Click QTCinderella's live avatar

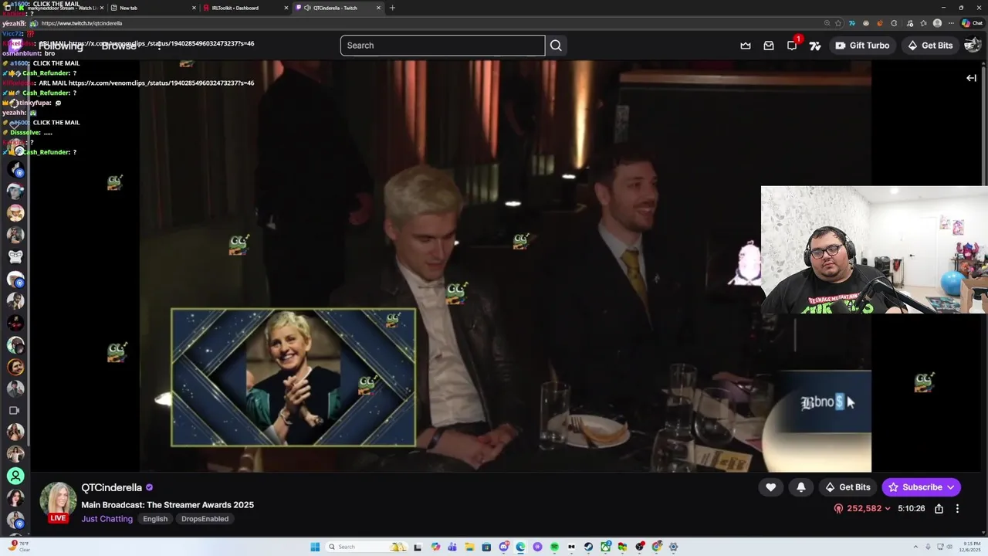58,502
